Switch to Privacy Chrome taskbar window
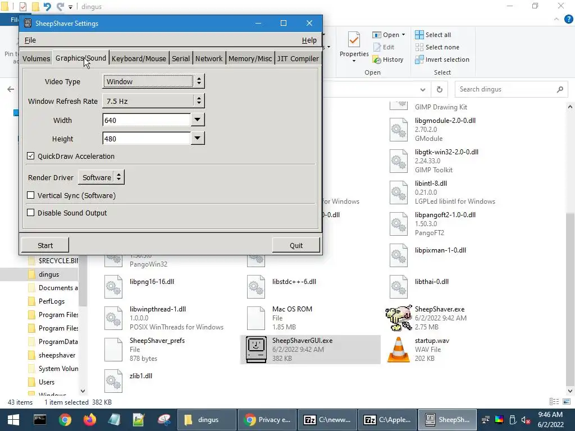 pyautogui.click(x=267, y=420)
